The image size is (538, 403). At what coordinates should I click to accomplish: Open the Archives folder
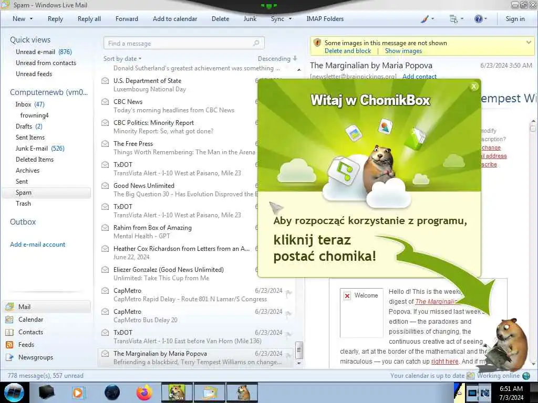pyautogui.click(x=27, y=171)
